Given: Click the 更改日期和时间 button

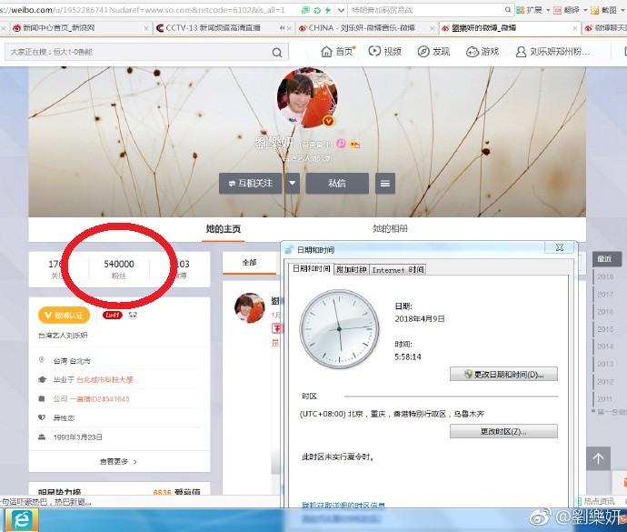Looking at the screenshot, I should coord(503,375).
